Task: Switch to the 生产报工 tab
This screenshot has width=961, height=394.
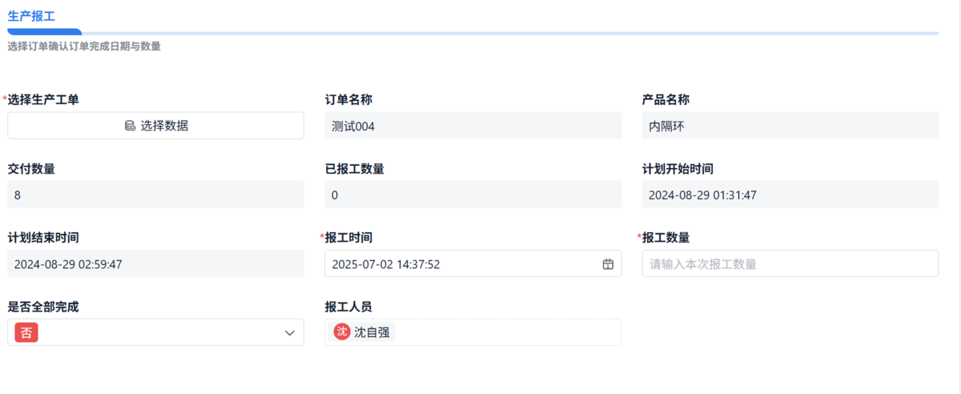Action: point(31,15)
